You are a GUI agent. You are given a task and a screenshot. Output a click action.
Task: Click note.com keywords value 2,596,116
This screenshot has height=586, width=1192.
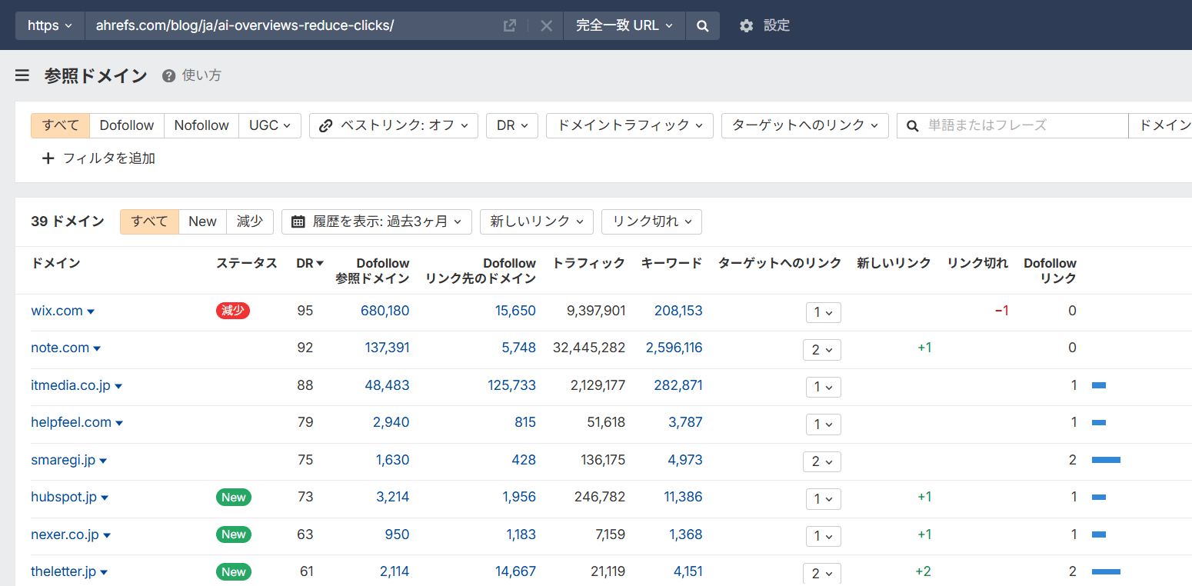coord(674,348)
